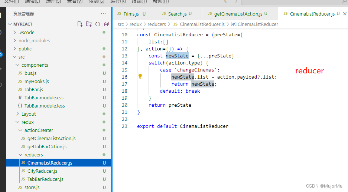Open TabBar.module.less file
The height and width of the screenshot is (192, 348).
pos(59,106)
